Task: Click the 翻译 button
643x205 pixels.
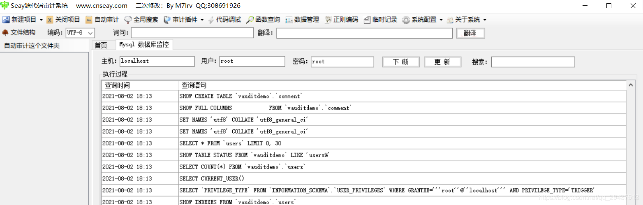Action: pyautogui.click(x=470, y=33)
